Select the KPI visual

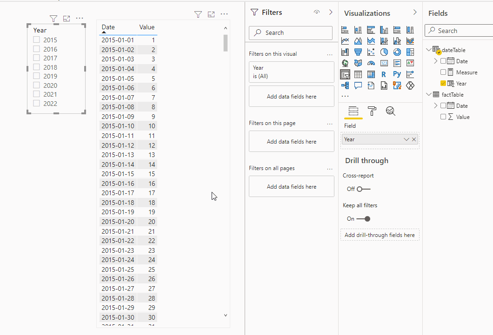410,63
